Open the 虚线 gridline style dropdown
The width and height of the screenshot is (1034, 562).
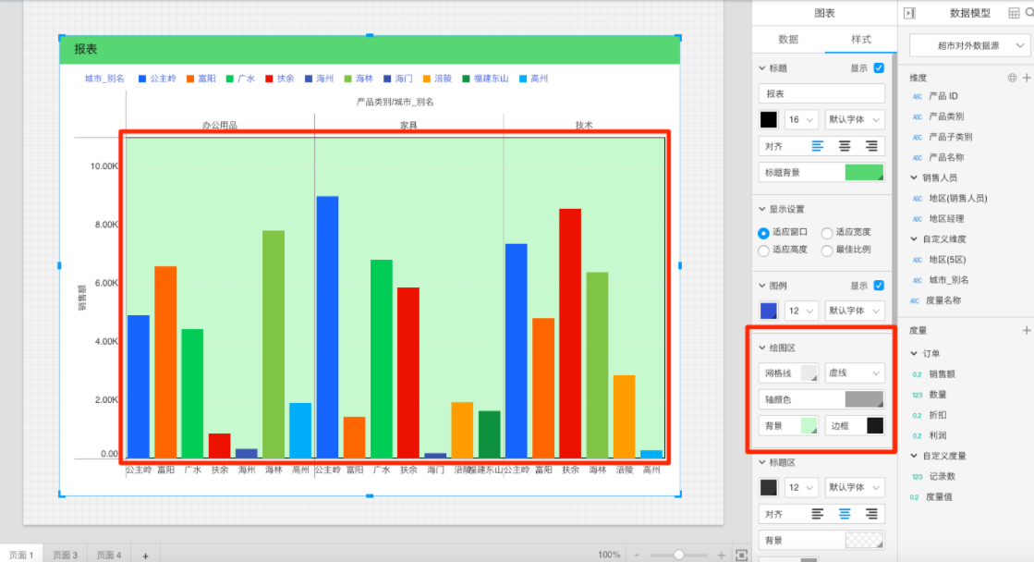point(855,373)
